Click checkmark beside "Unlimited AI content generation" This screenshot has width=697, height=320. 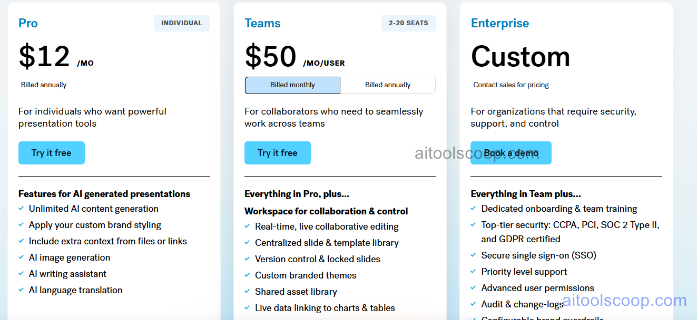tap(21, 209)
